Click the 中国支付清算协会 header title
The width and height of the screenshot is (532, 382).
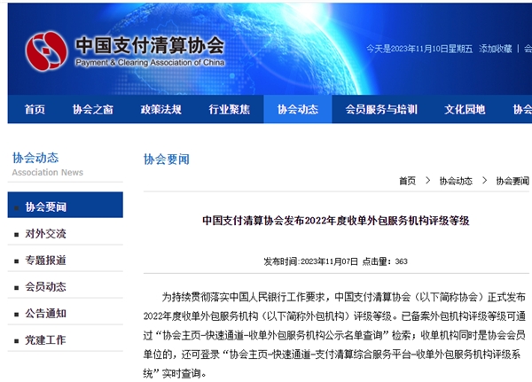150,45
